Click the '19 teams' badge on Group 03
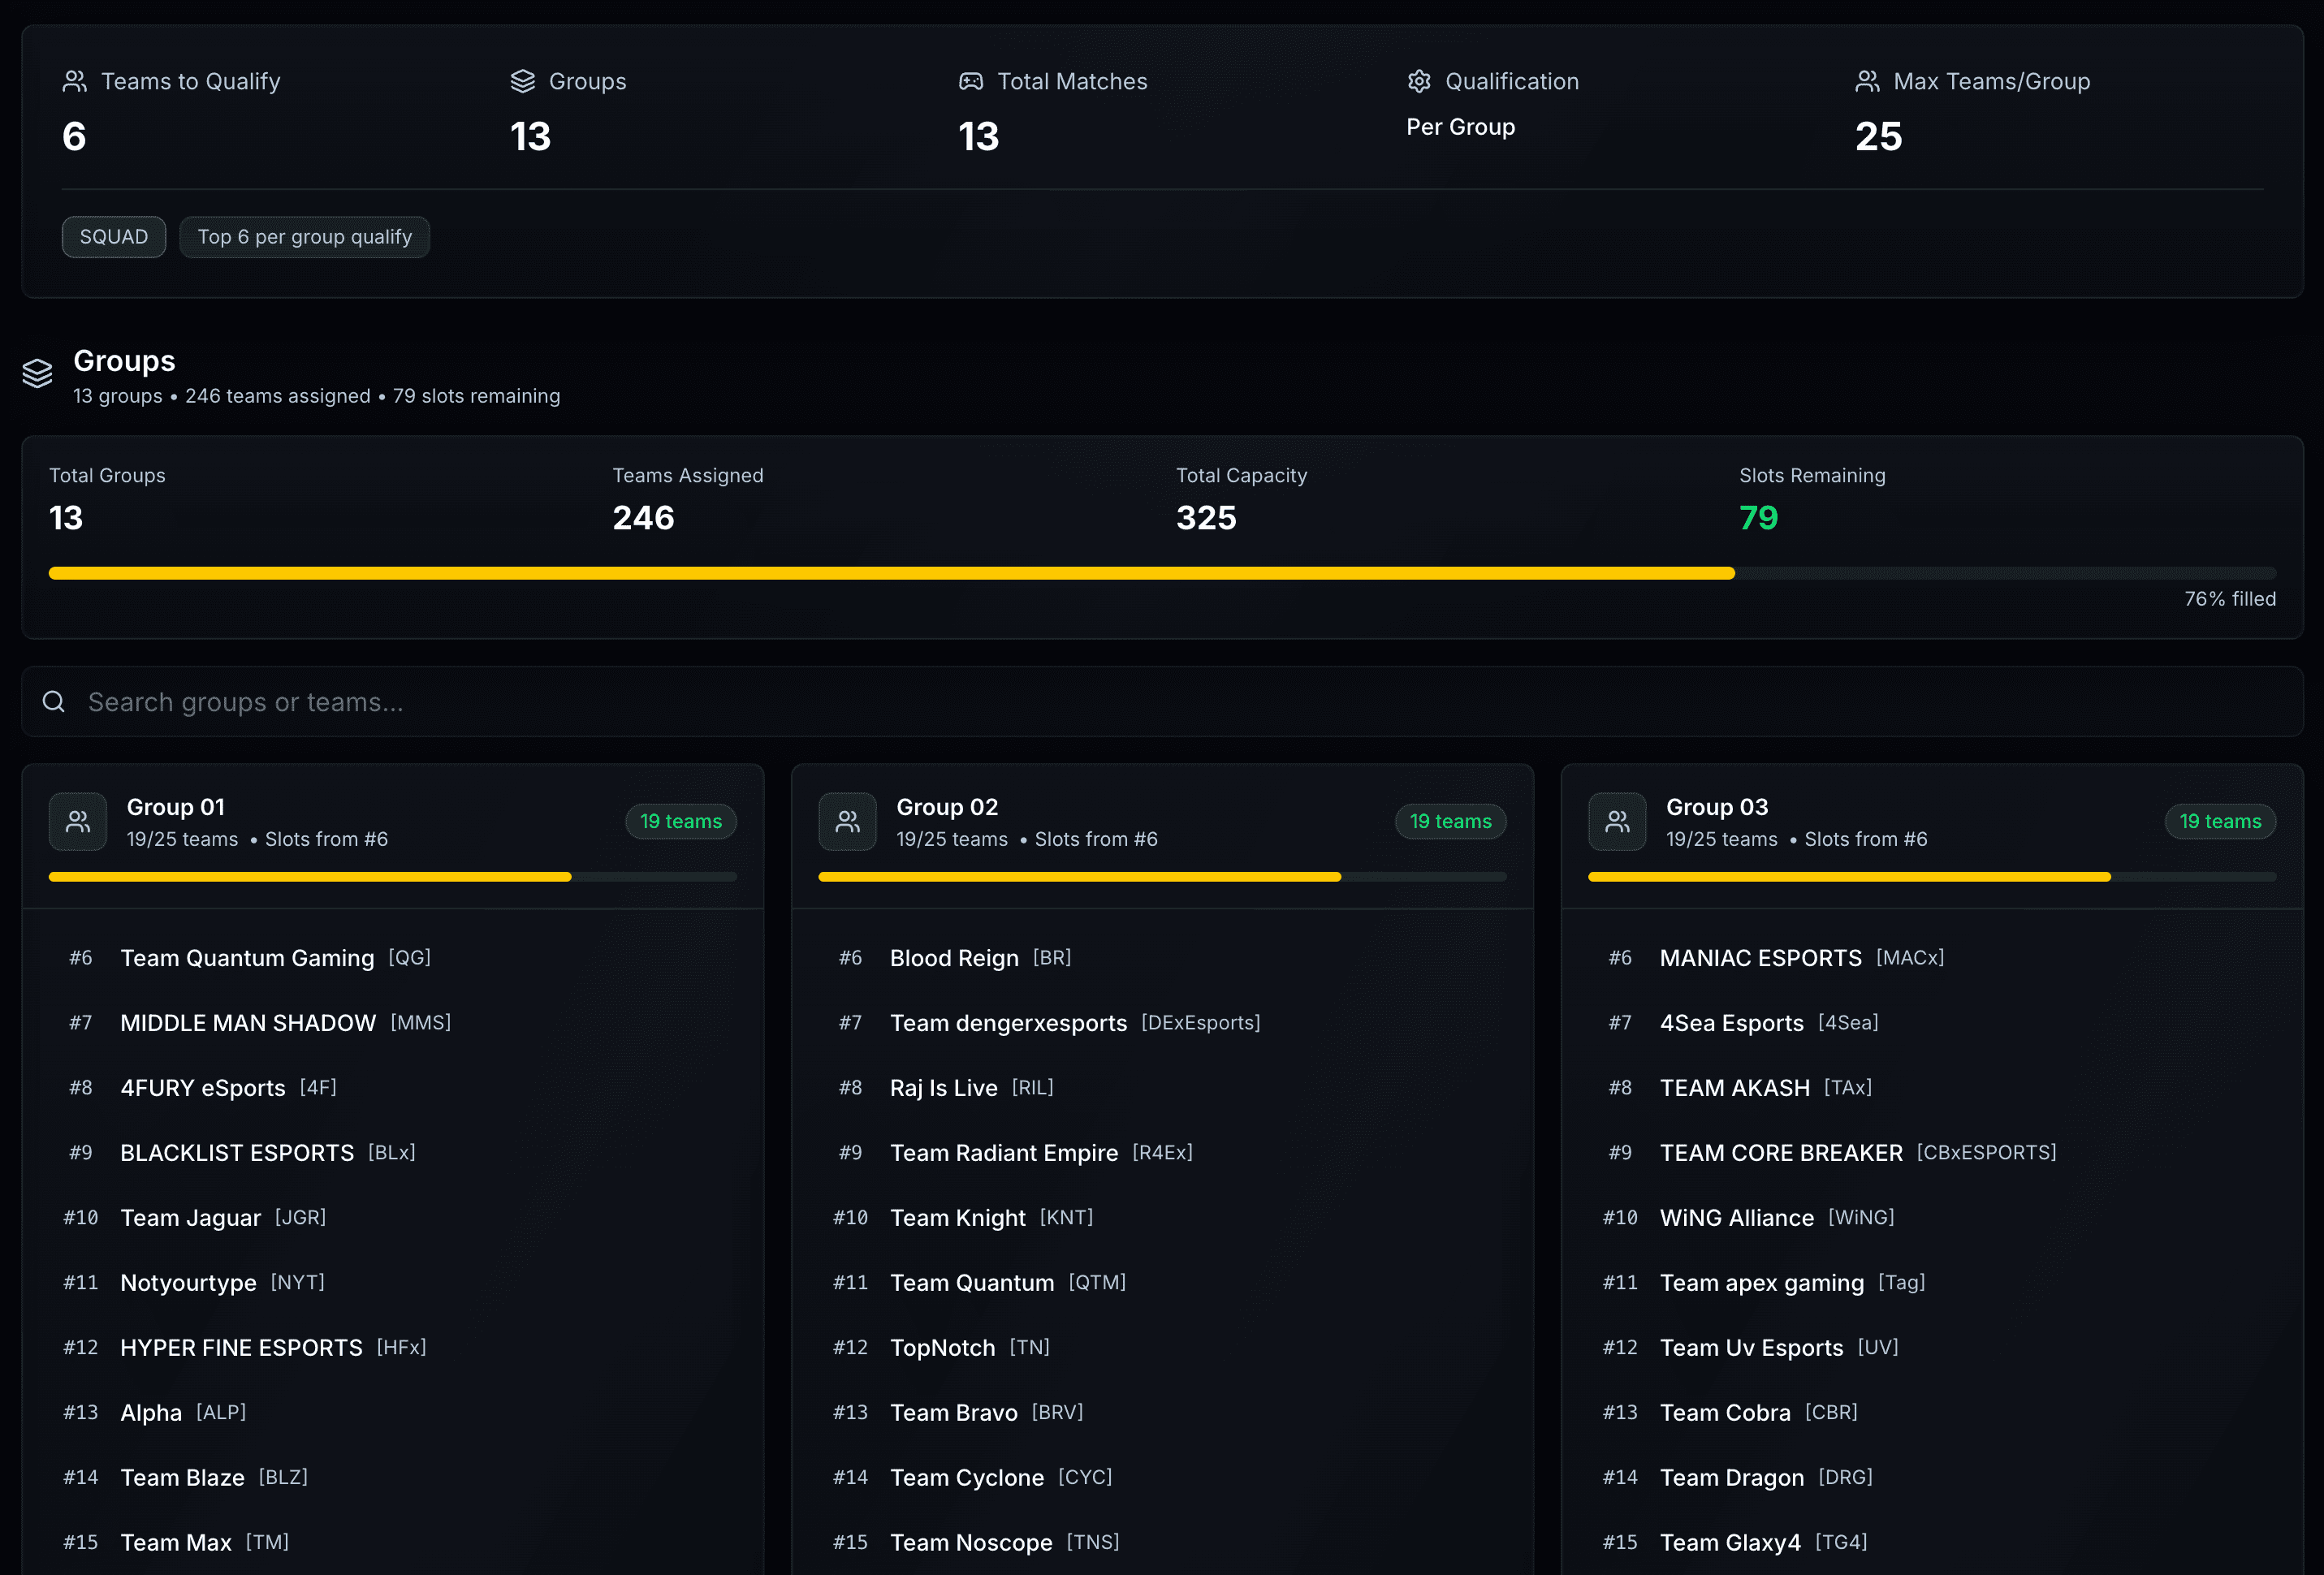Image resolution: width=2324 pixels, height=1575 pixels. tap(2220, 821)
